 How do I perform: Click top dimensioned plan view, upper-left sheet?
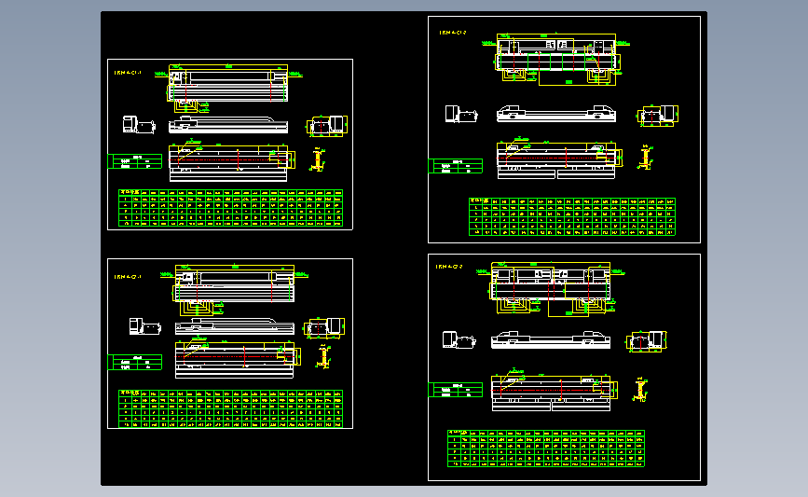click(228, 88)
